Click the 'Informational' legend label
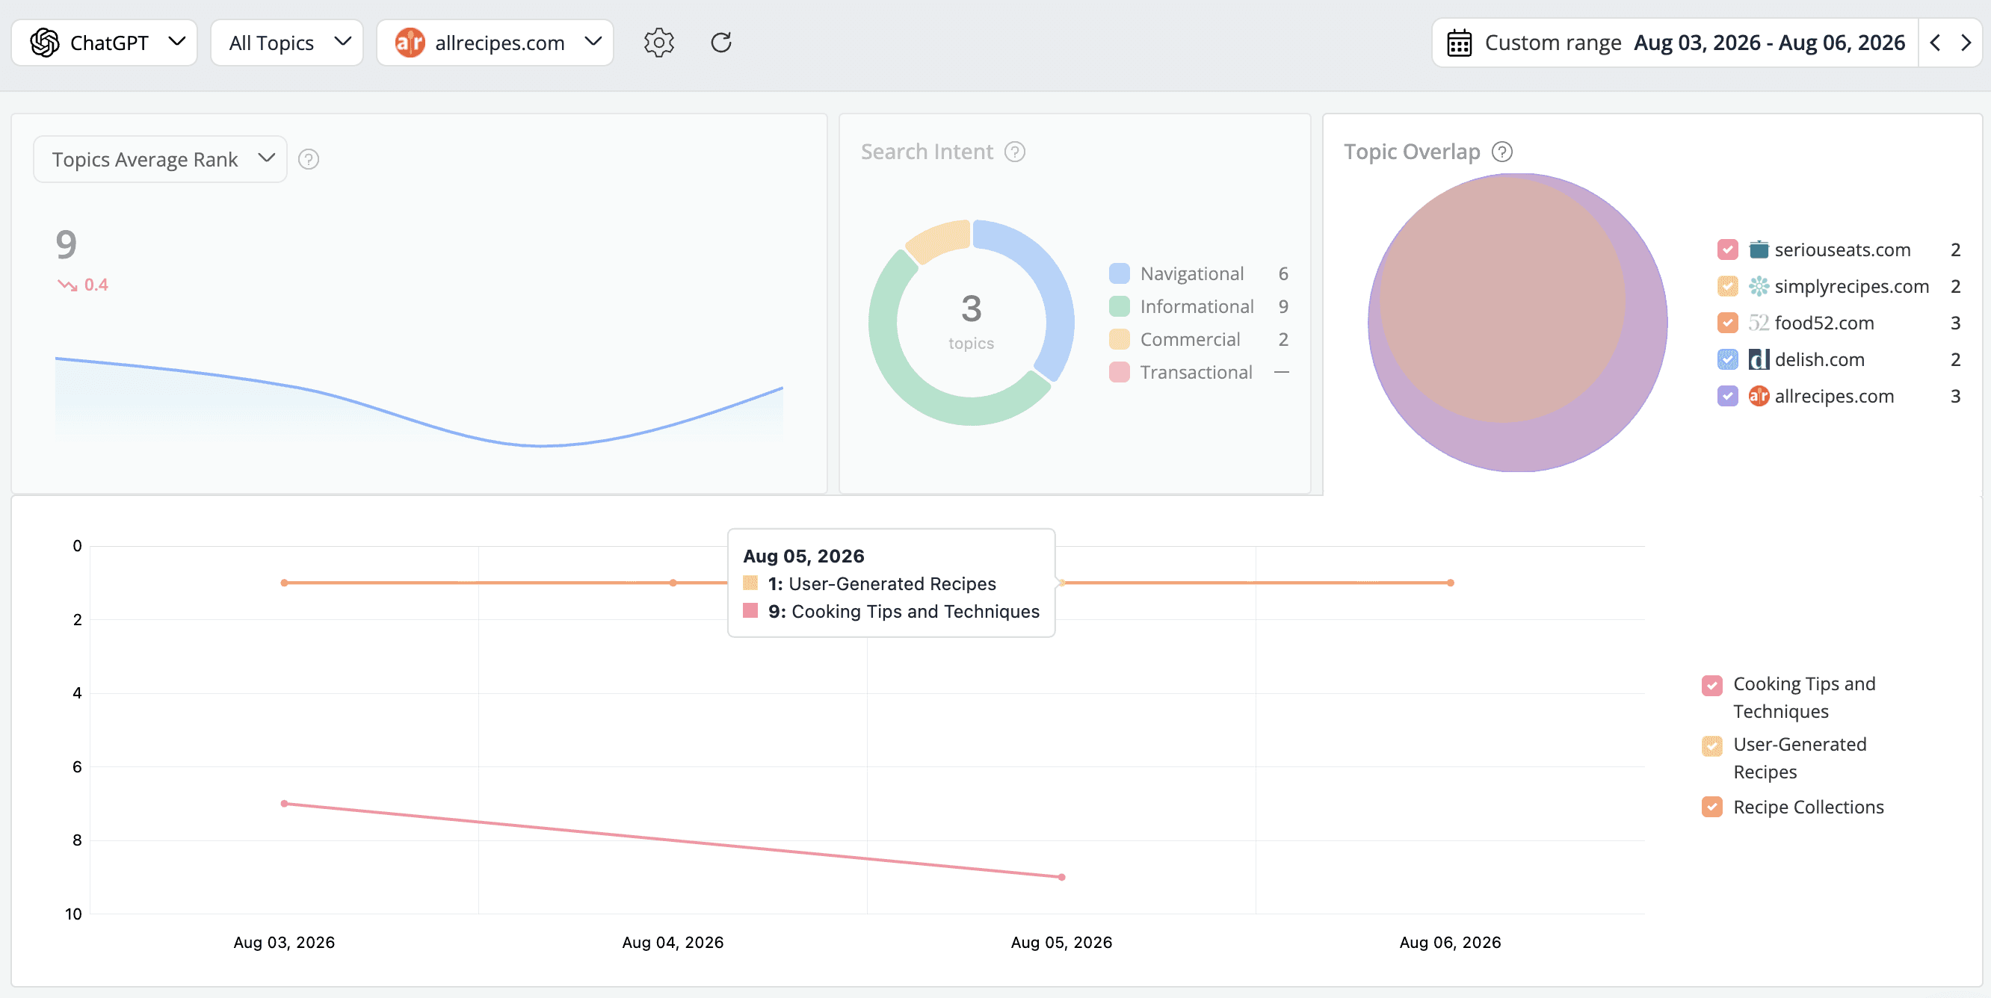1991x998 pixels. tap(1197, 307)
